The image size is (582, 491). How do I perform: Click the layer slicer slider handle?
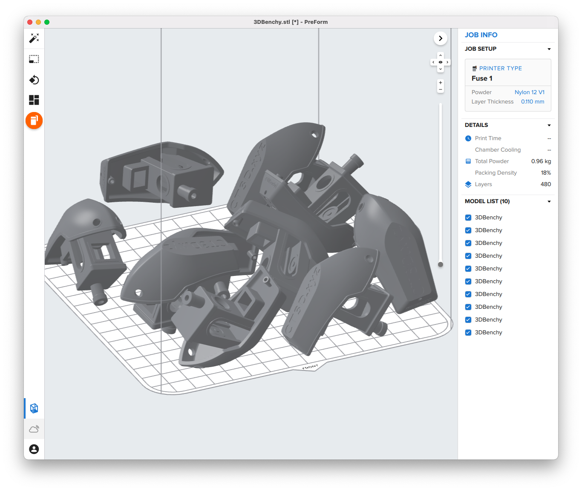441,264
